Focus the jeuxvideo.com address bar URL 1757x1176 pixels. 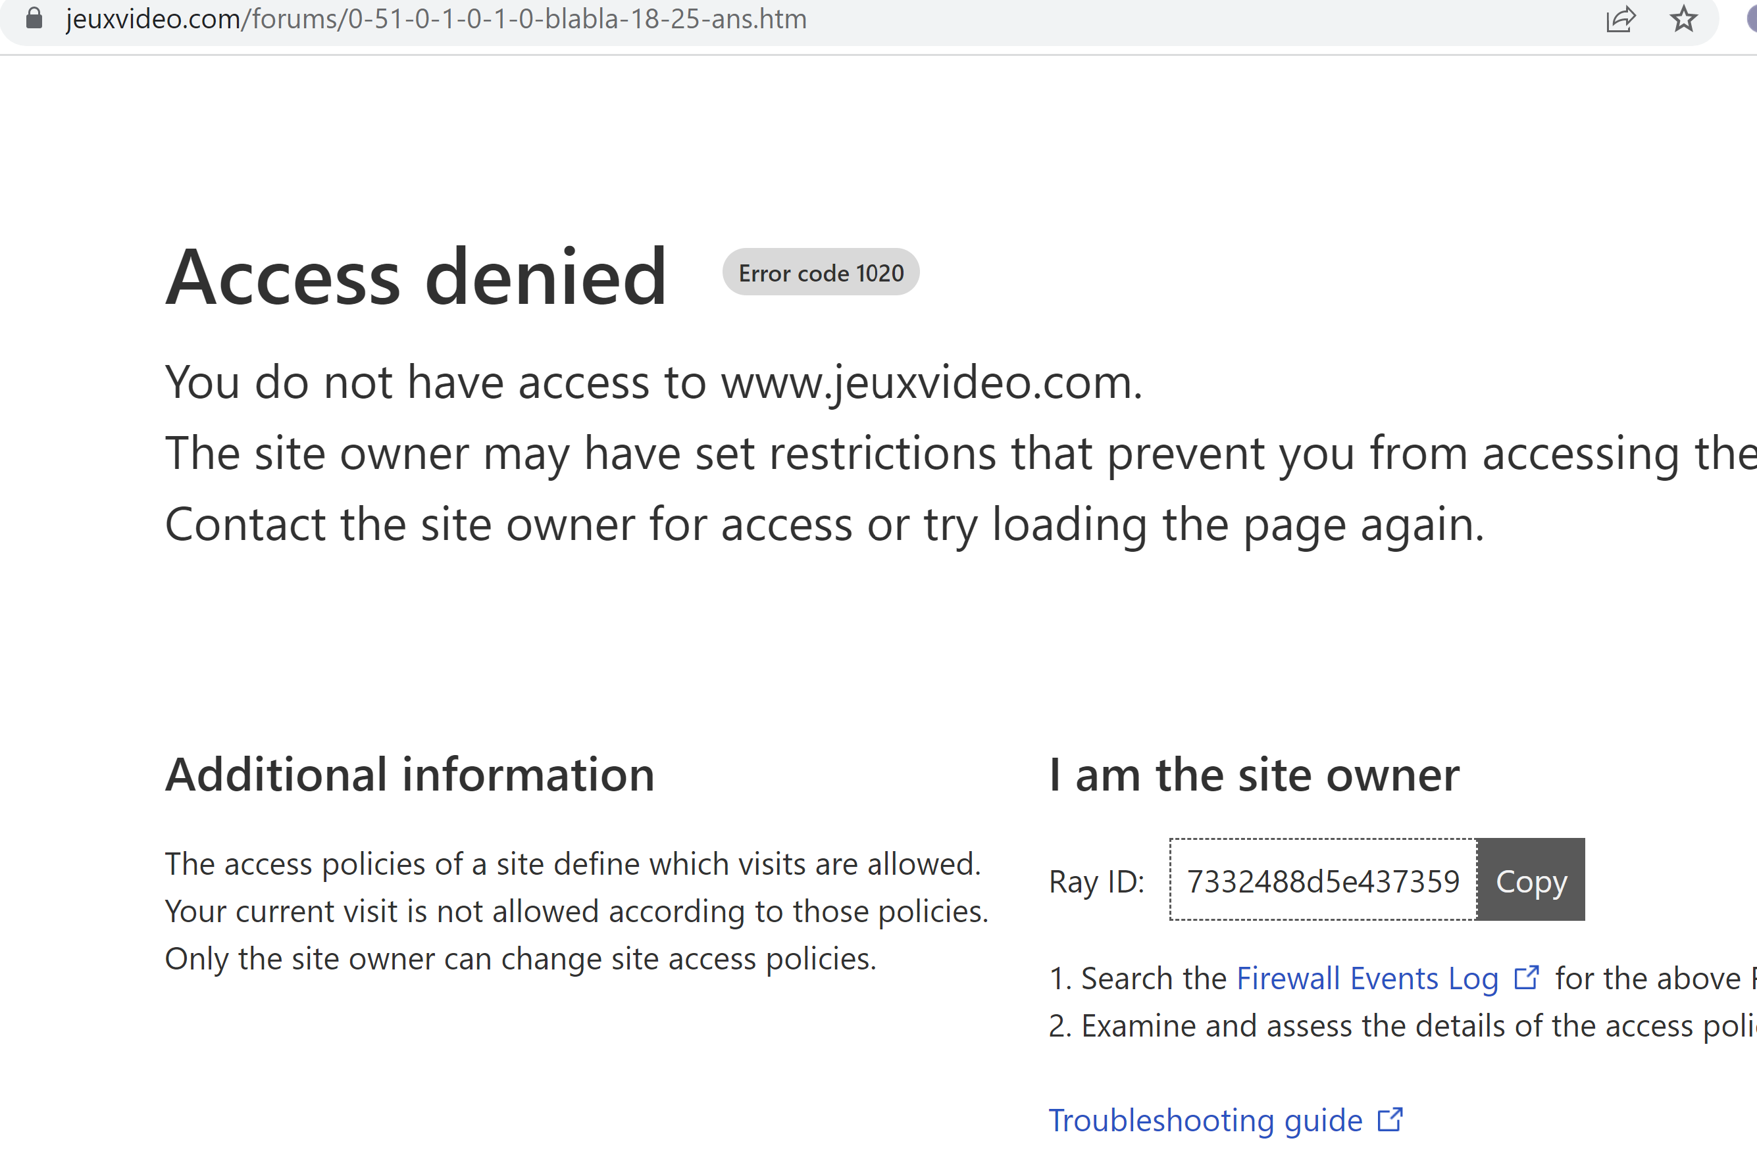pos(436,19)
